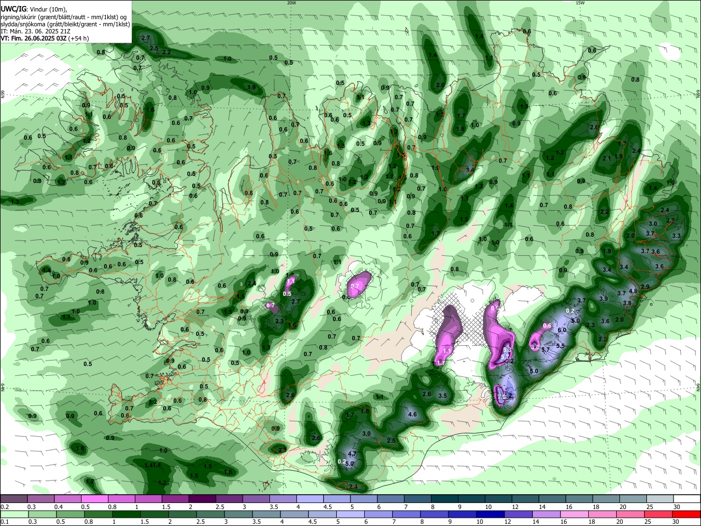Click the '2.9' precipitation value on the map
The height and width of the screenshot is (526, 701).
click(x=645, y=287)
